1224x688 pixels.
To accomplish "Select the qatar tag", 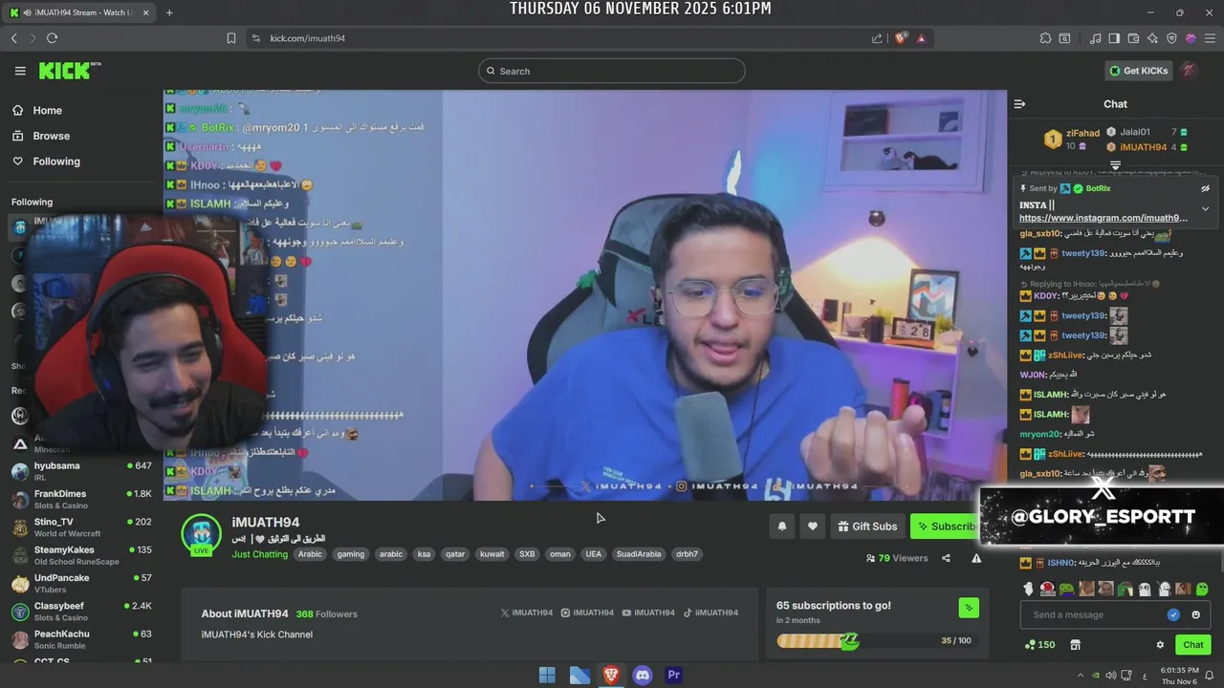I will [x=455, y=554].
